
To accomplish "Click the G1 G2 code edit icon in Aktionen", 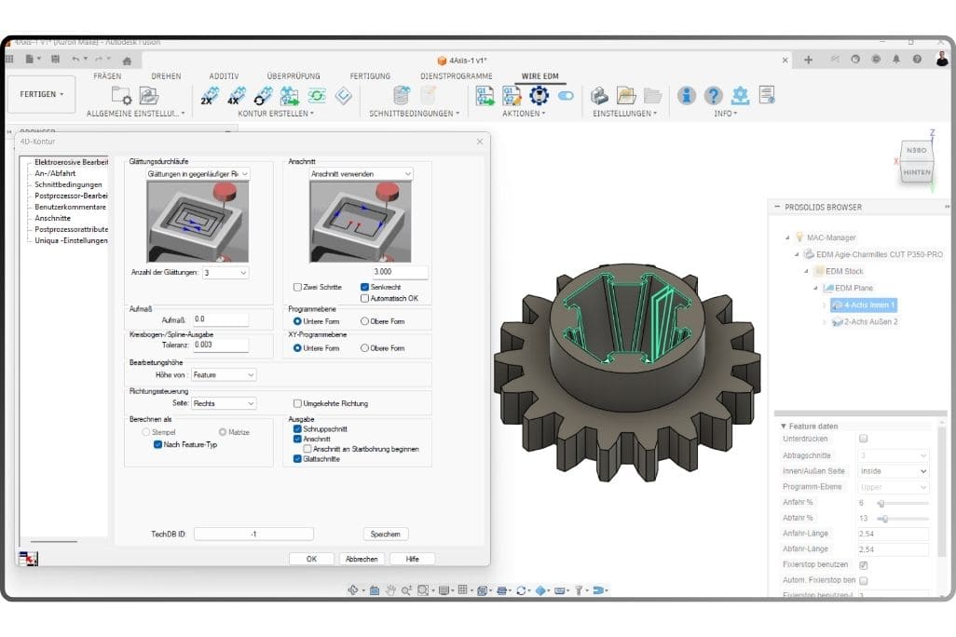I will (x=512, y=96).
